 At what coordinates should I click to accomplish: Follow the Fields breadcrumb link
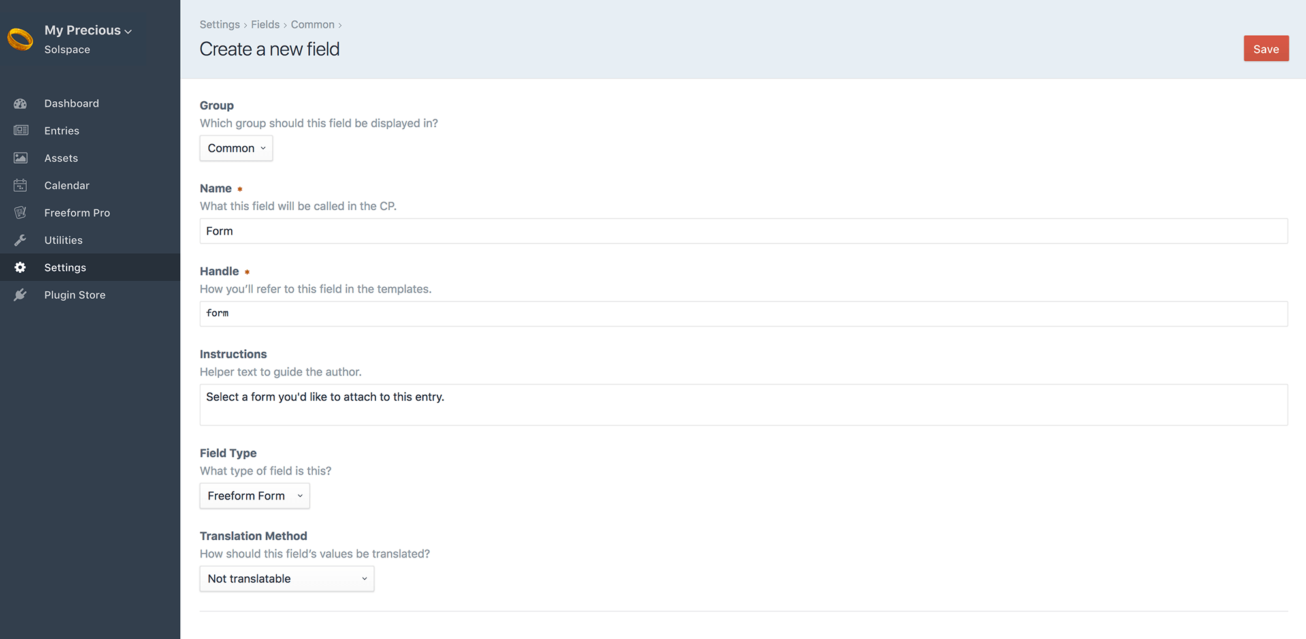coord(265,25)
